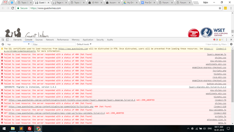The height and width of the screenshot is (132, 234).
Task: Open guestwines.com link in SSL warning
Action: pyautogui.click(x=73, y=49)
